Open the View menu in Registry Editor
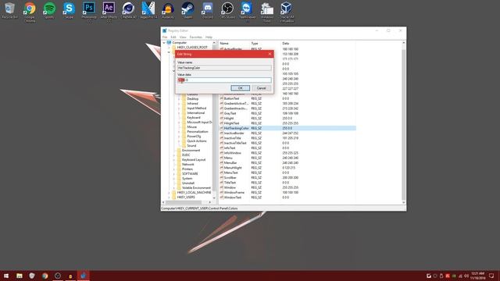 [x=183, y=37]
